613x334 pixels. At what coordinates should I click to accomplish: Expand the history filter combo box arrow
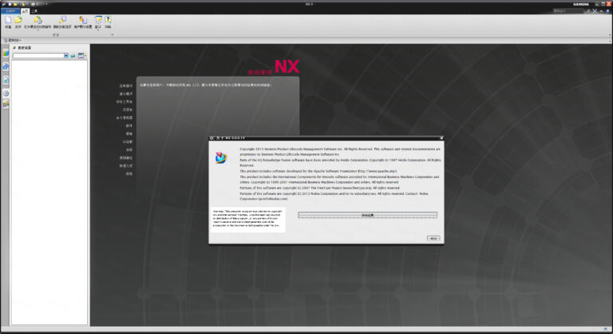[x=66, y=55]
